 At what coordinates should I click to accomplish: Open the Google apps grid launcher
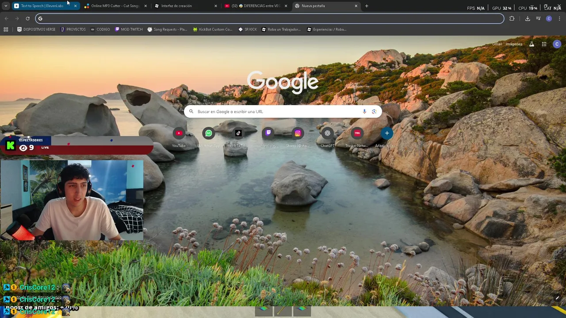[x=544, y=44]
